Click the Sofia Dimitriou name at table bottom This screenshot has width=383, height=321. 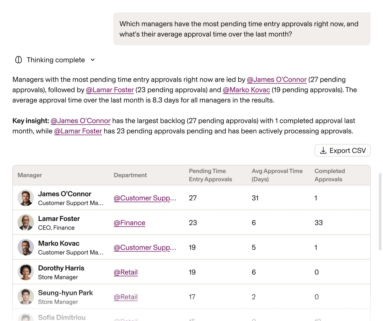pyautogui.click(x=62, y=317)
